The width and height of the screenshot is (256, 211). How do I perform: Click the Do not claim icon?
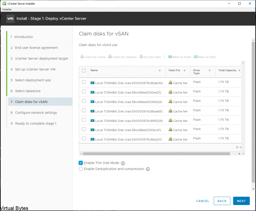point(141,56)
